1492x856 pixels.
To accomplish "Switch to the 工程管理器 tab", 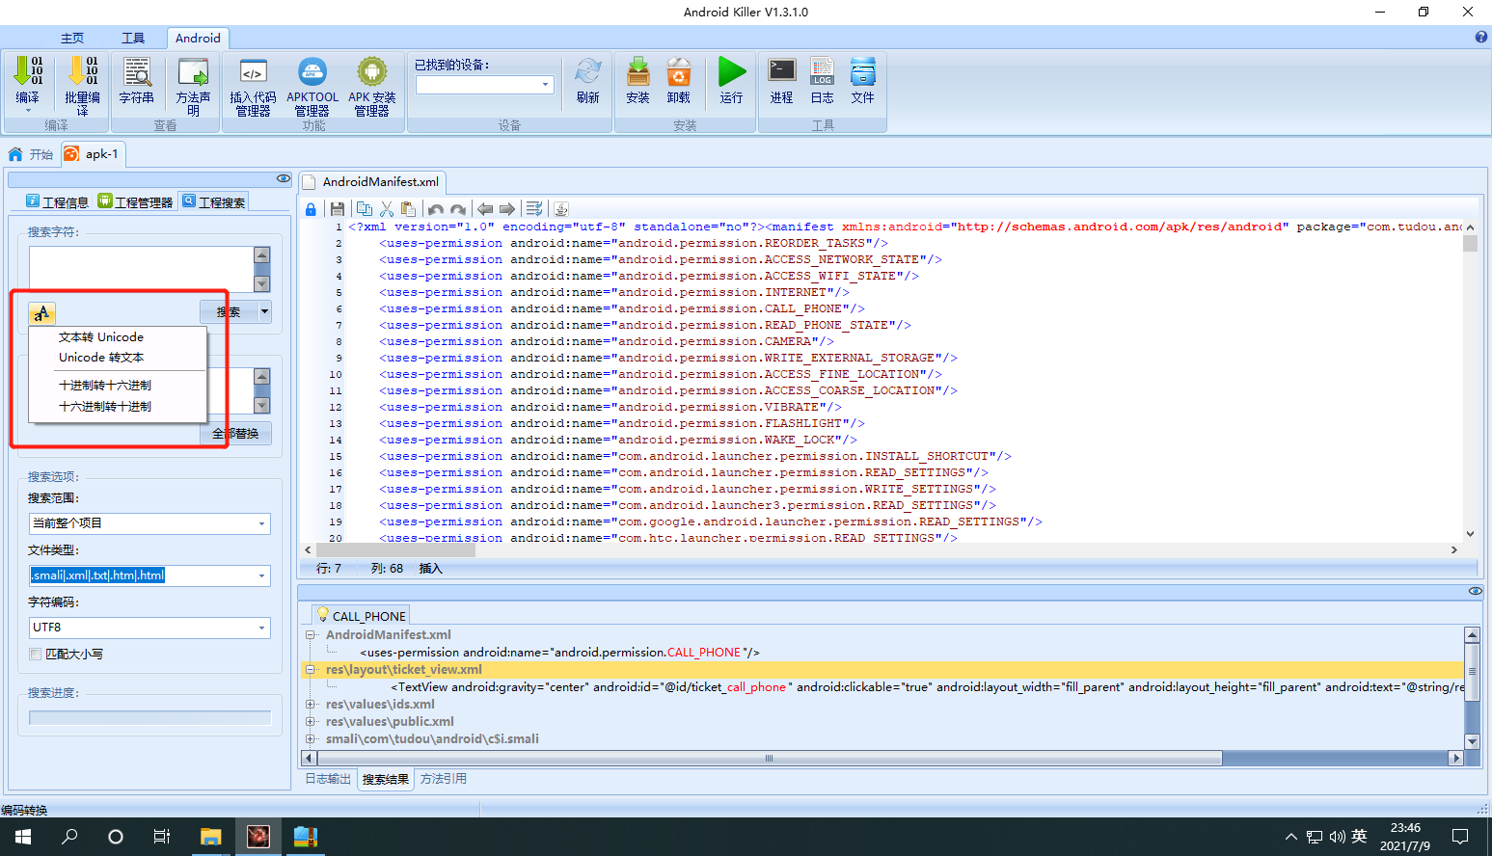I will (135, 201).
